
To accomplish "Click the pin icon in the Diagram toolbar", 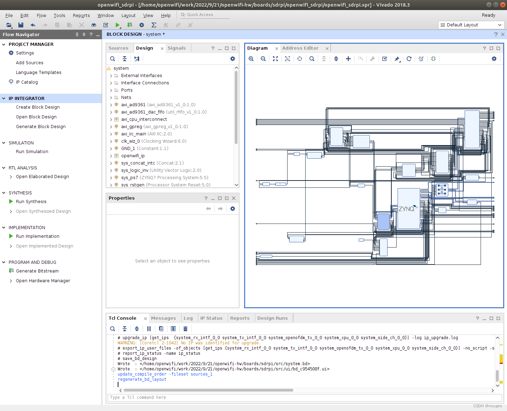I will [397, 59].
